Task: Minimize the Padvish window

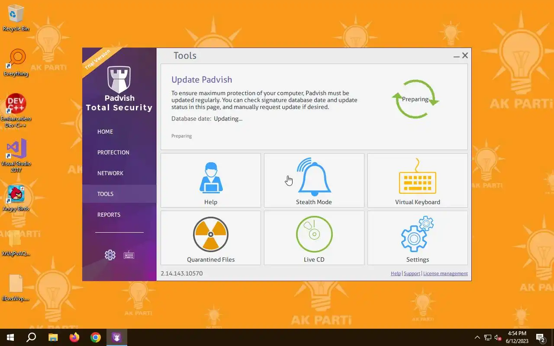Action: pyautogui.click(x=457, y=56)
